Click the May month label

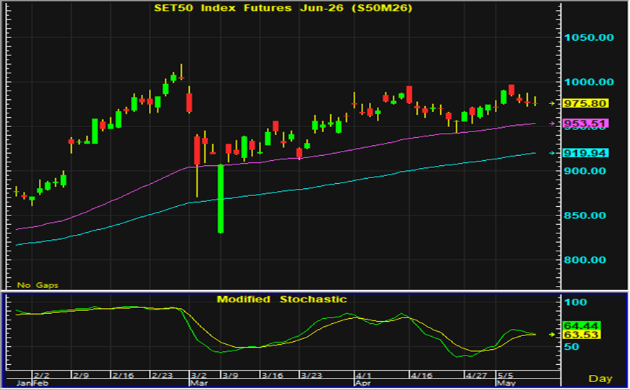(506, 384)
